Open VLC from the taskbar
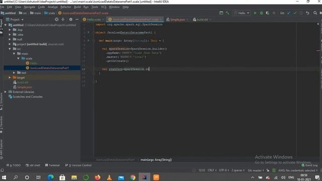This screenshot has height=181, width=322. [x=109, y=177]
